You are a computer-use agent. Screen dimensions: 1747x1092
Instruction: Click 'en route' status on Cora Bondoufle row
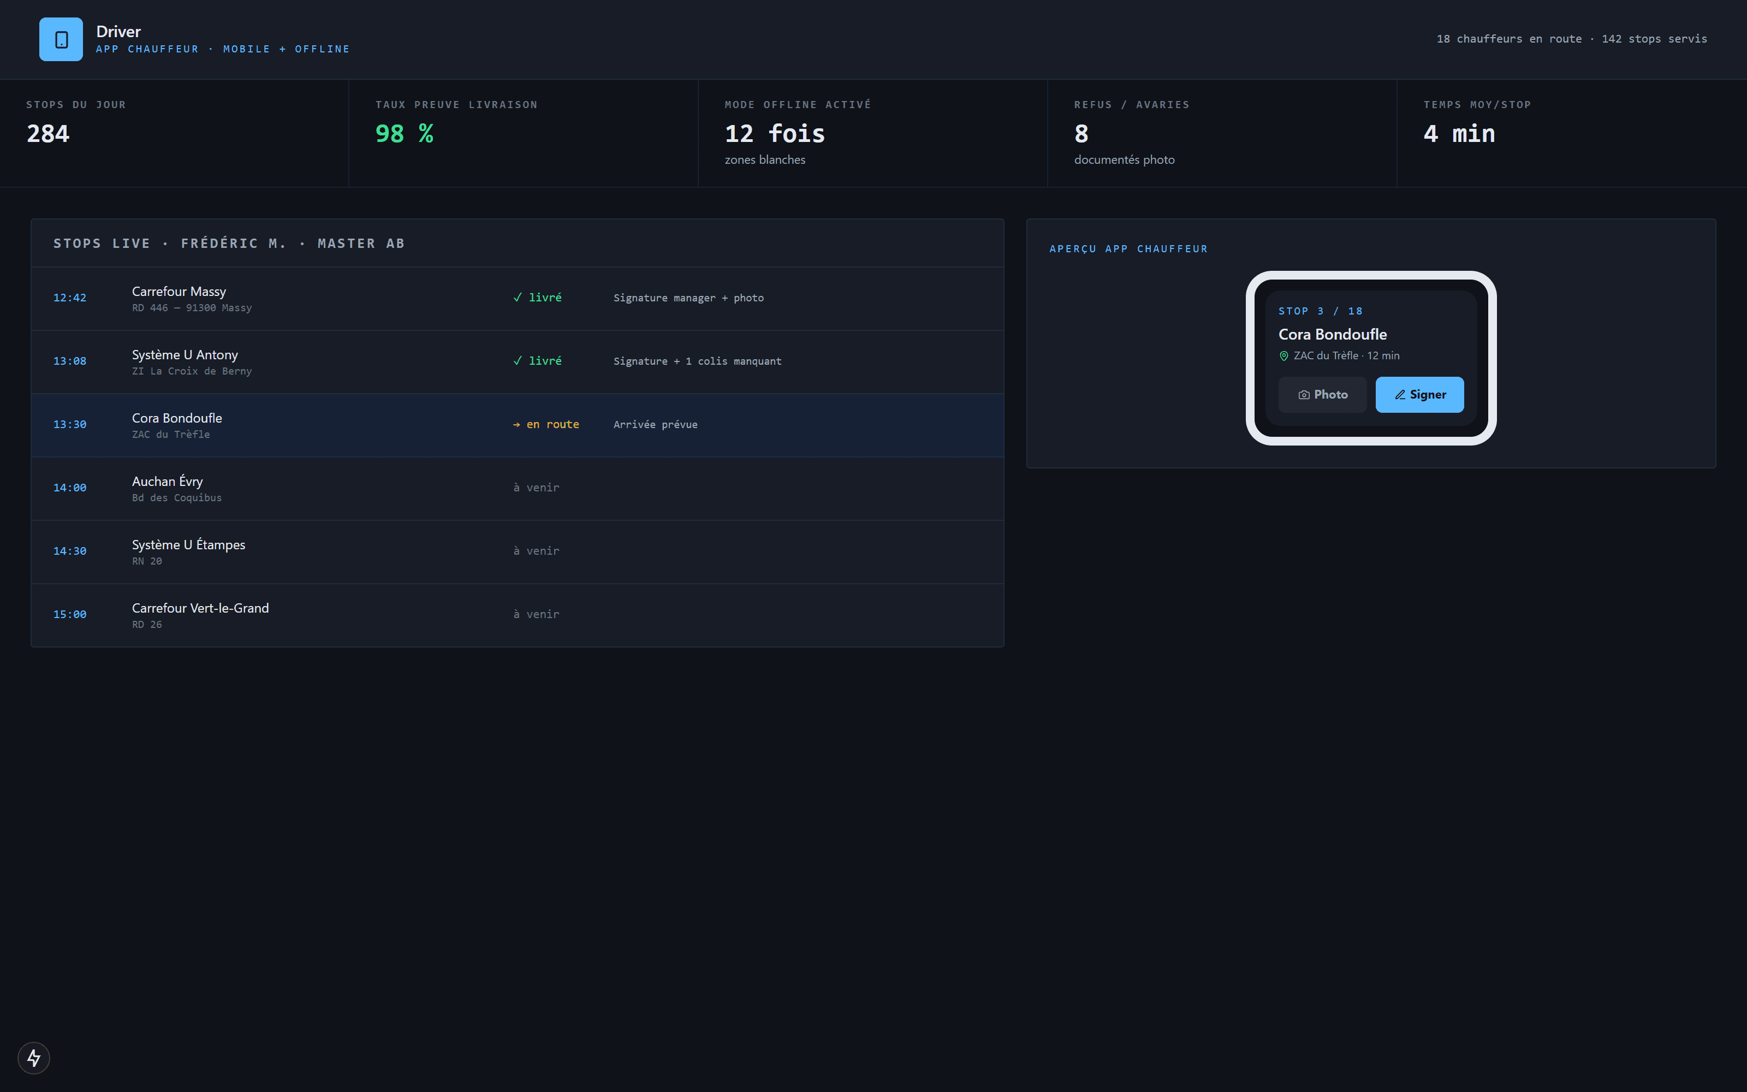(x=553, y=425)
